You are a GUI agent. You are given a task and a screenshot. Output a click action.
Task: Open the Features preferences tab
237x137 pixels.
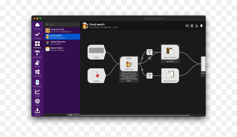point(37,35)
